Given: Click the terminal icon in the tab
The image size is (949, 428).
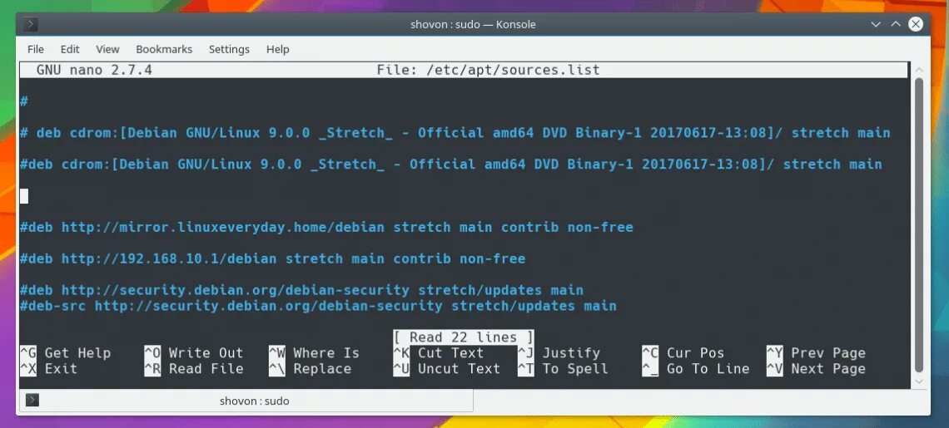Looking at the screenshot, I should point(33,401).
